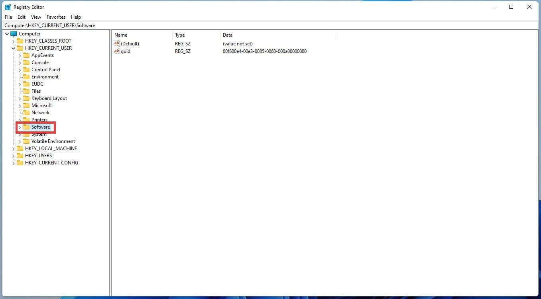Click the folder icon next to Microsoft key
The width and height of the screenshot is (541, 299).
tap(26, 105)
